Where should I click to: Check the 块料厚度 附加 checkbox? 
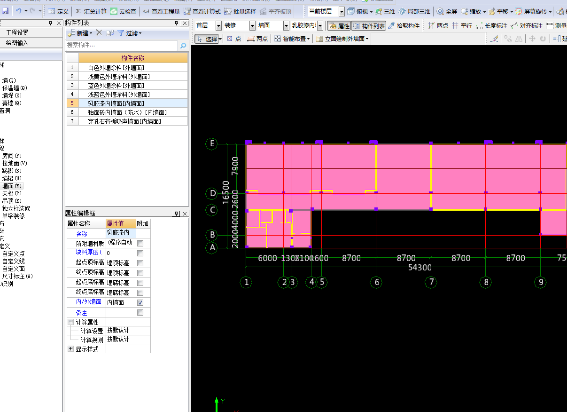(140, 253)
